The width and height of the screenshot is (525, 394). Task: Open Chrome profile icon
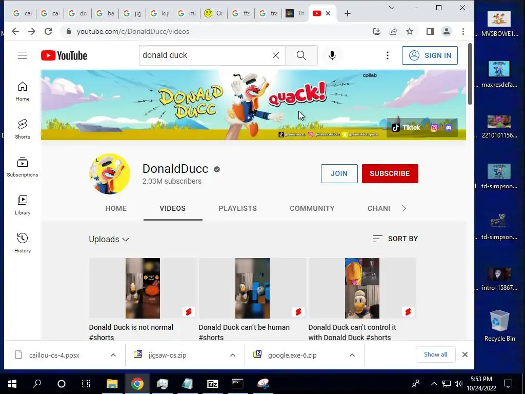(x=447, y=31)
